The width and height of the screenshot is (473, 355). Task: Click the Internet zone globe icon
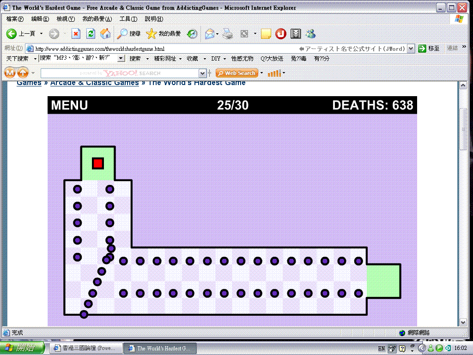point(402,333)
